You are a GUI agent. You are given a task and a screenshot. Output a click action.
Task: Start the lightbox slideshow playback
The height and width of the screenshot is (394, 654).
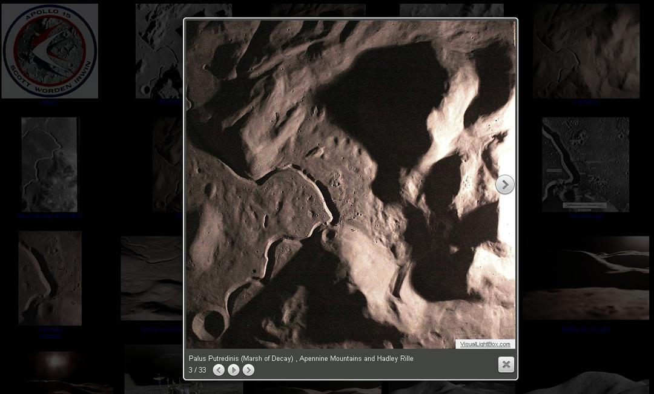pos(234,370)
